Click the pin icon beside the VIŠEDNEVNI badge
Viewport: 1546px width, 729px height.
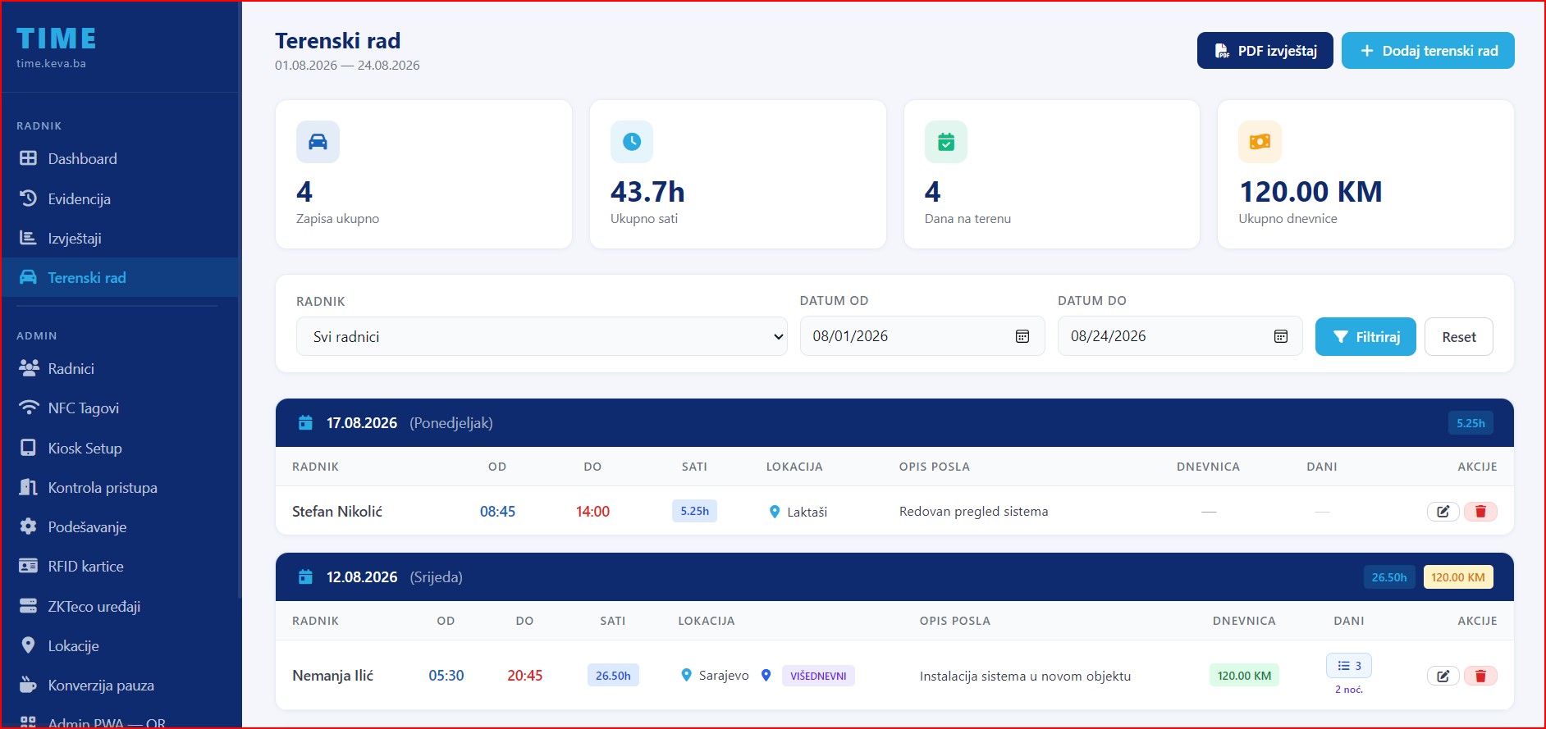(x=766, y=676)
